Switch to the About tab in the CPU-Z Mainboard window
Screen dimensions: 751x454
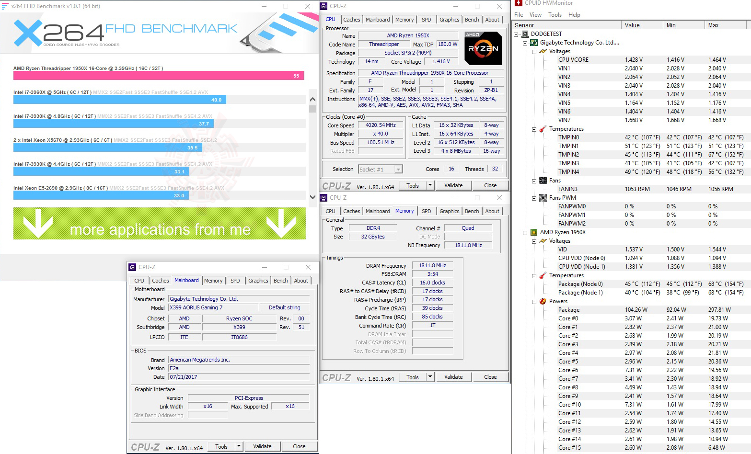[301, 281]
